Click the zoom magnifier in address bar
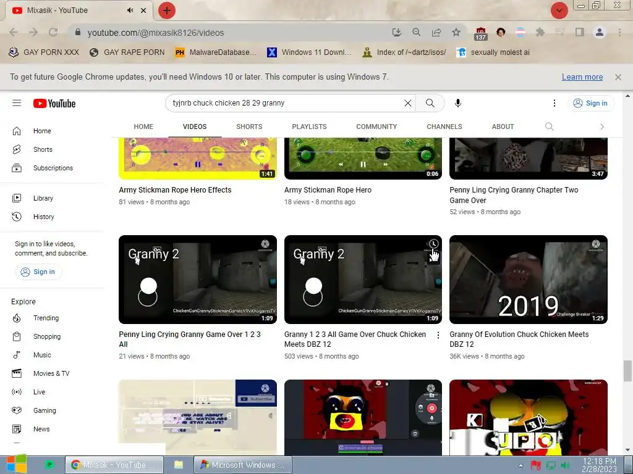This screenshot has height=474, width=633. (416, 32)
